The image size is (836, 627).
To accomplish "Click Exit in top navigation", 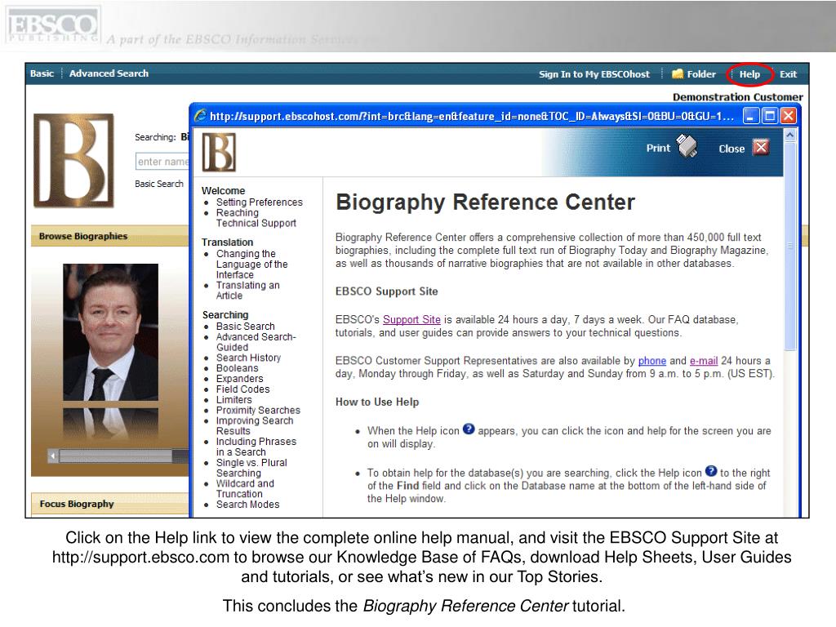I will pyautogui.click(x=788, y=74).
